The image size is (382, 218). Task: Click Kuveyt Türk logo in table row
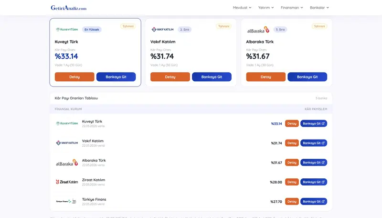[67, 123]
